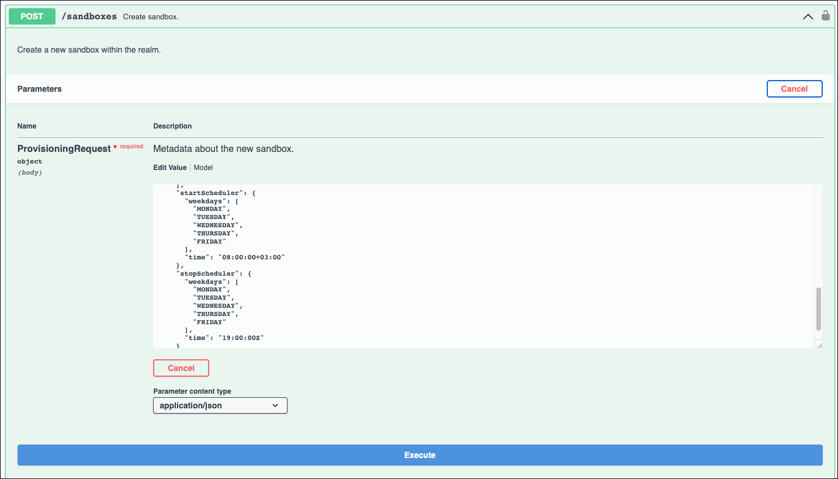Click the ProvisioningRequest parameter name
Screen dimensions: 838x479
(64, 148)
